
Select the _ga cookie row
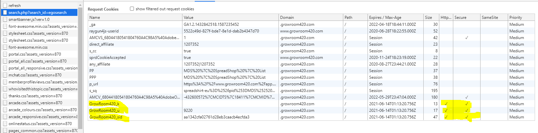click(92, 24)
